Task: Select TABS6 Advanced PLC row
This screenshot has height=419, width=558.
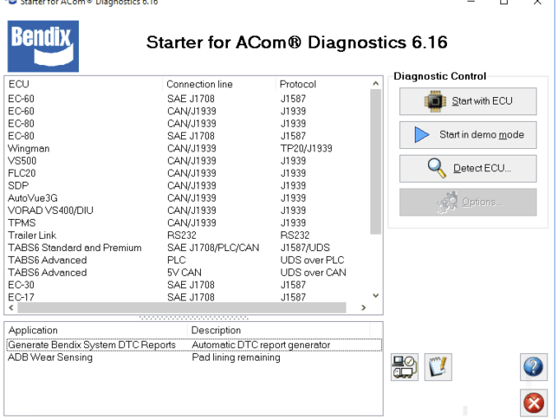Action: [x=188, y=260]
